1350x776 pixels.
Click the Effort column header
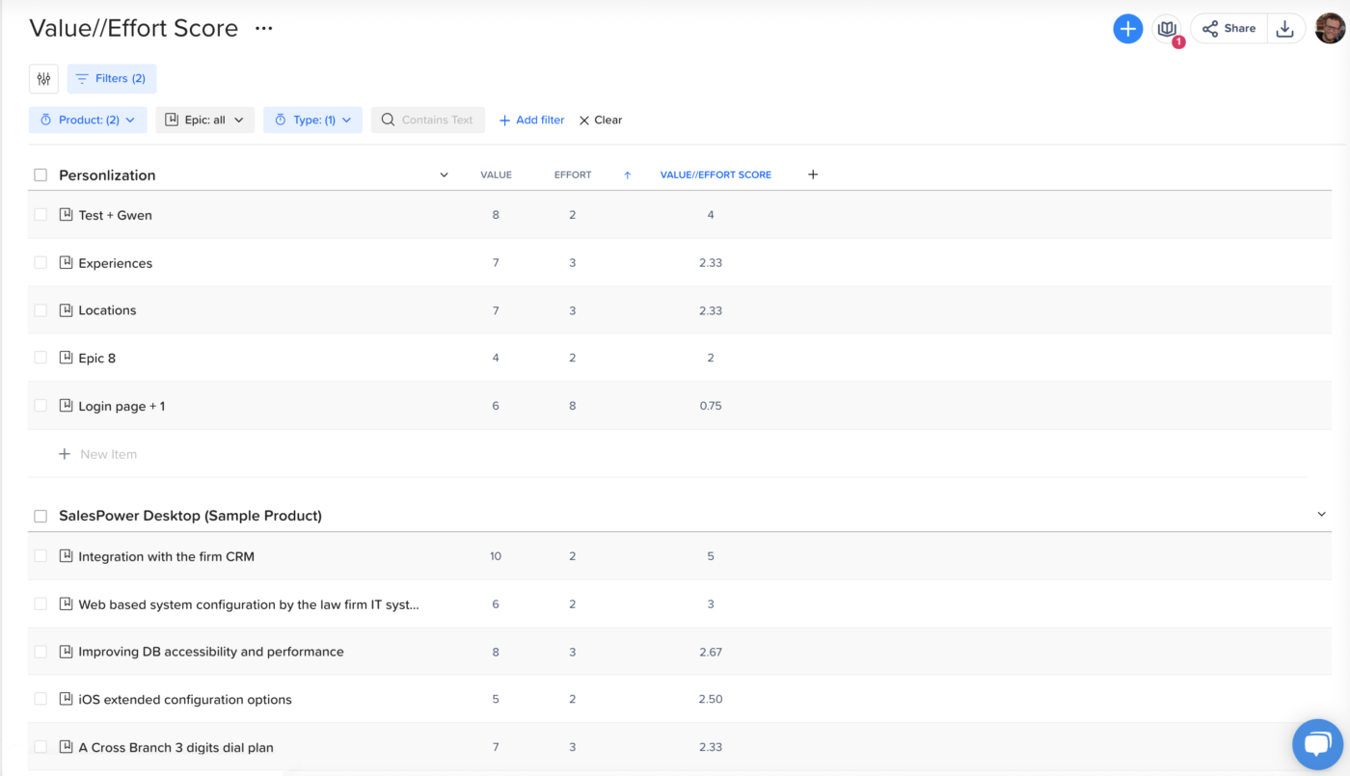(x=573, y=175)
